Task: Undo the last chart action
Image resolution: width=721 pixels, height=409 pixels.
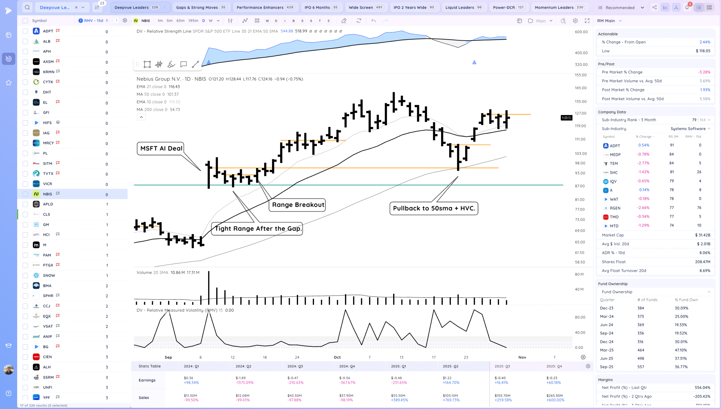Action: coord(373,21)
